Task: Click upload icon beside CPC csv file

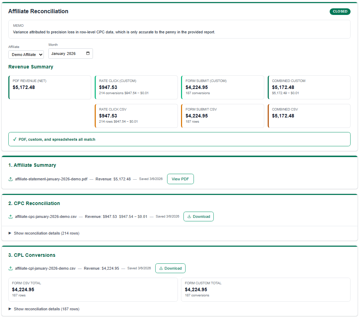Action: (10, 217)
